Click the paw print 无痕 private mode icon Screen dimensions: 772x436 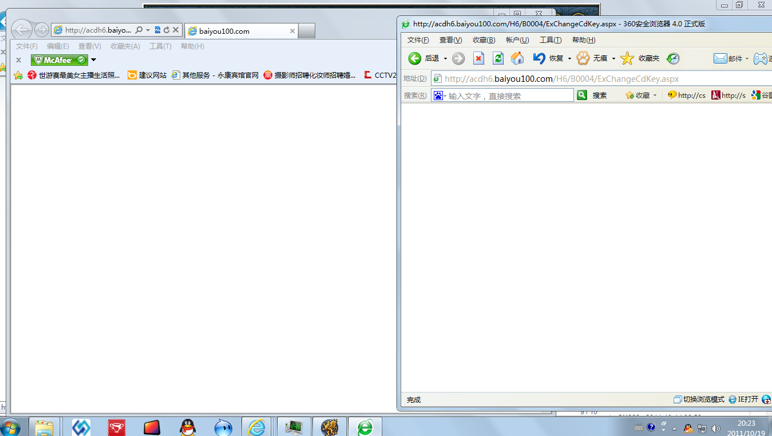coord(583,58)
